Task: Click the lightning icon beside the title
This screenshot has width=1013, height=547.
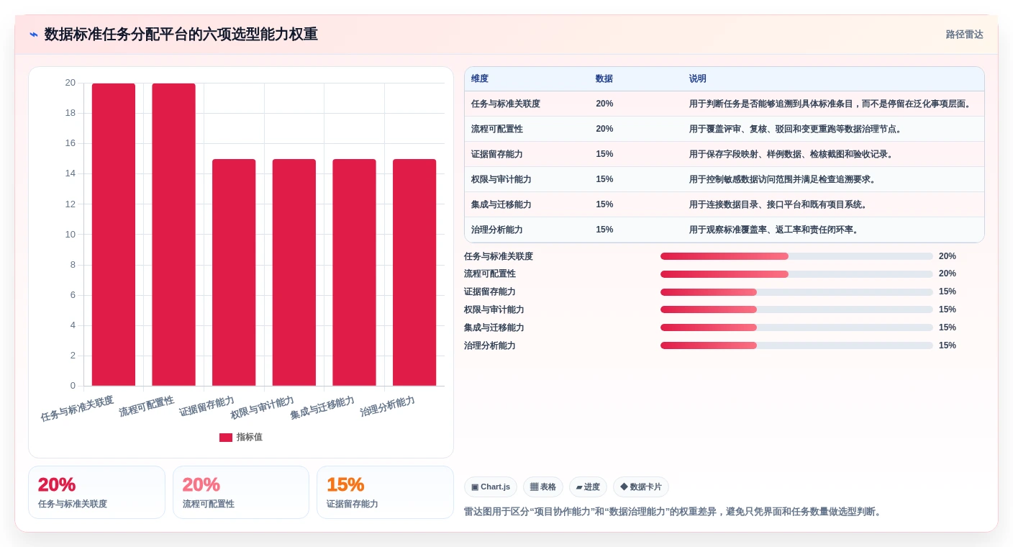Action: pos(34,35)
